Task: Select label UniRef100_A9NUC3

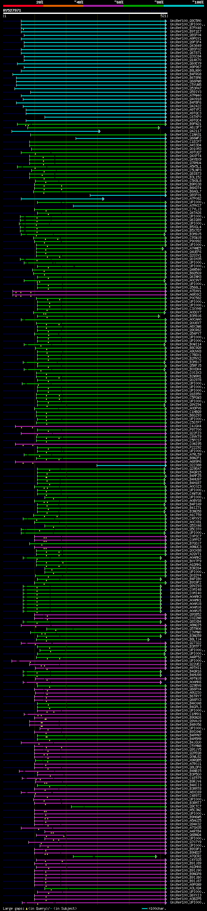Action: (186, 547)
